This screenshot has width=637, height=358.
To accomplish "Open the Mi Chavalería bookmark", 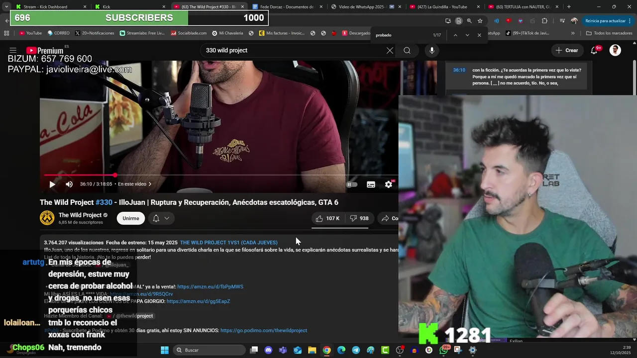I will [228, 33].
